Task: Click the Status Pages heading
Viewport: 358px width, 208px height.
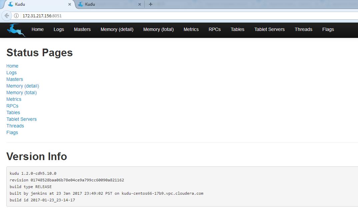Action: point(39,53)
